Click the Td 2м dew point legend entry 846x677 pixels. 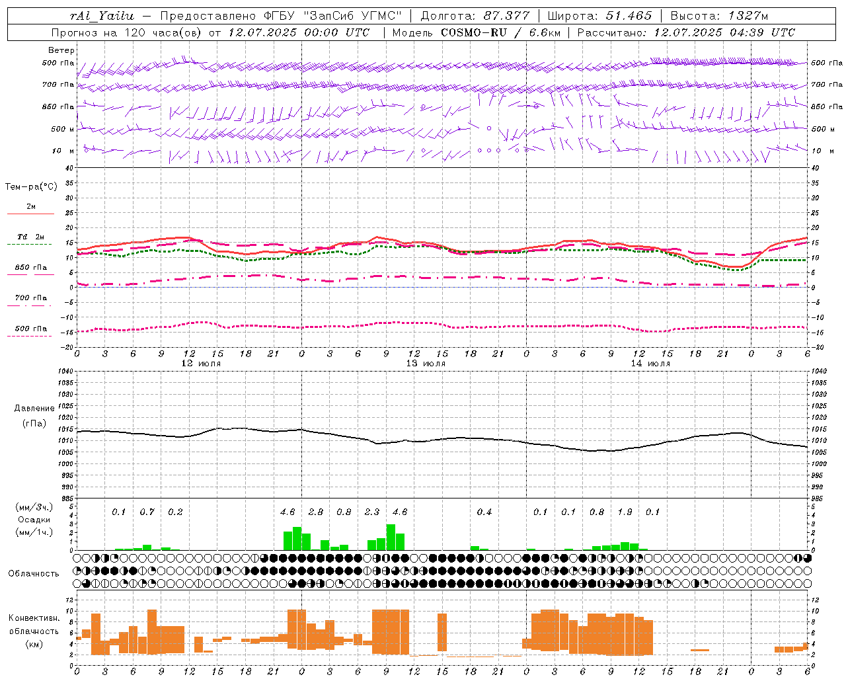[31, 237]
